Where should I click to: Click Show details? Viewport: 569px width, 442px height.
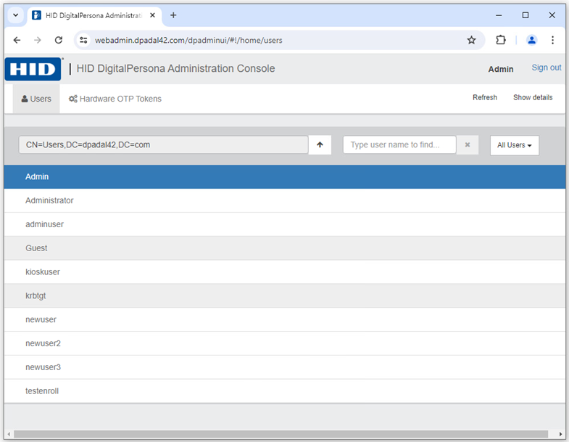(532, 97)
